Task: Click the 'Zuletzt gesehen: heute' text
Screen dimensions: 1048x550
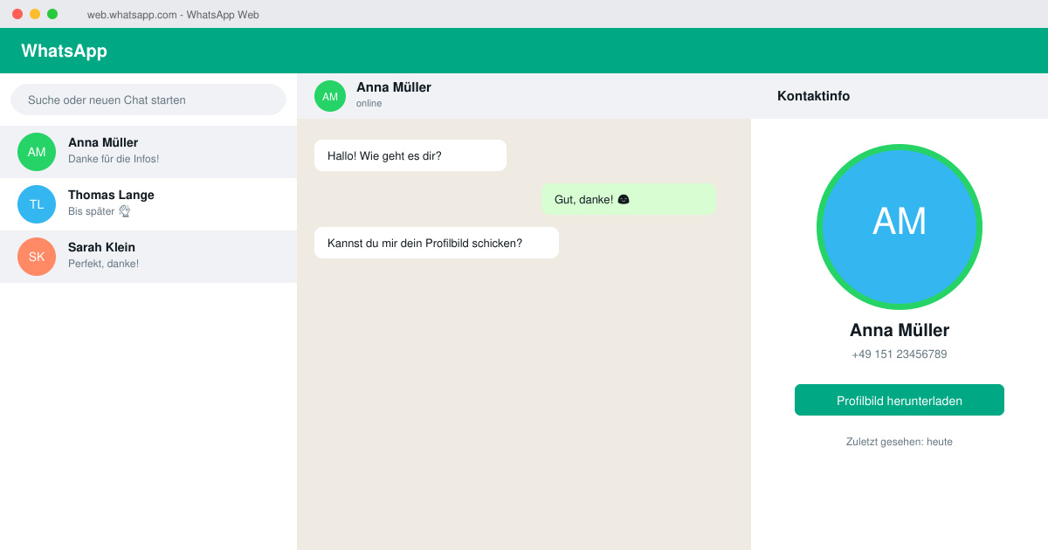Action: click(x=900, y=442)
